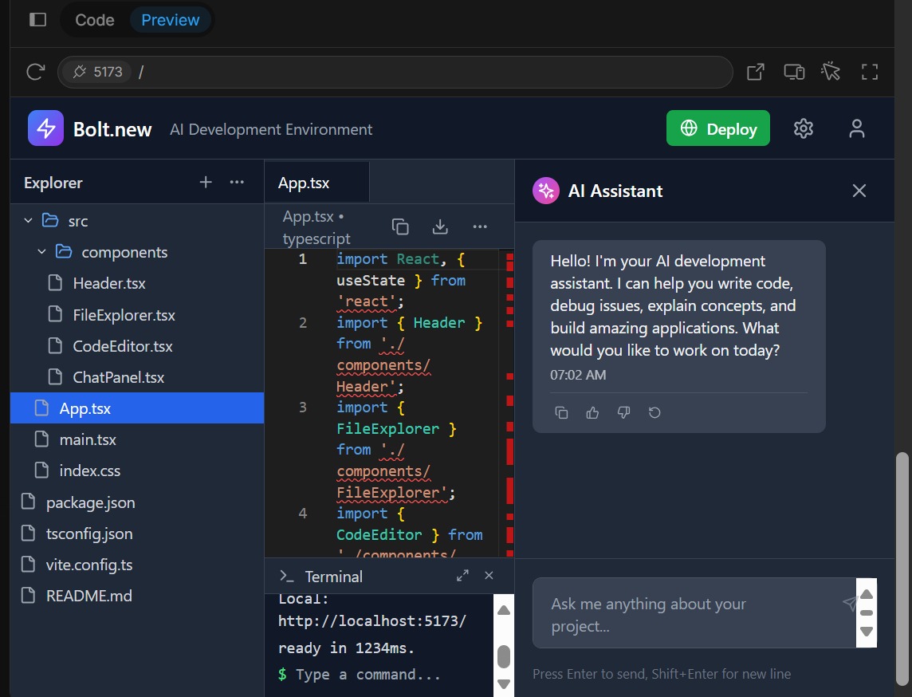The width and height of the screenshot is (912, 697).
Task: Open index.css file
Action: pyautogui.click(x=137, y=470)
